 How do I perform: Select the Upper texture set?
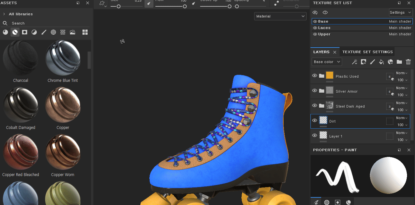[362, 34]
